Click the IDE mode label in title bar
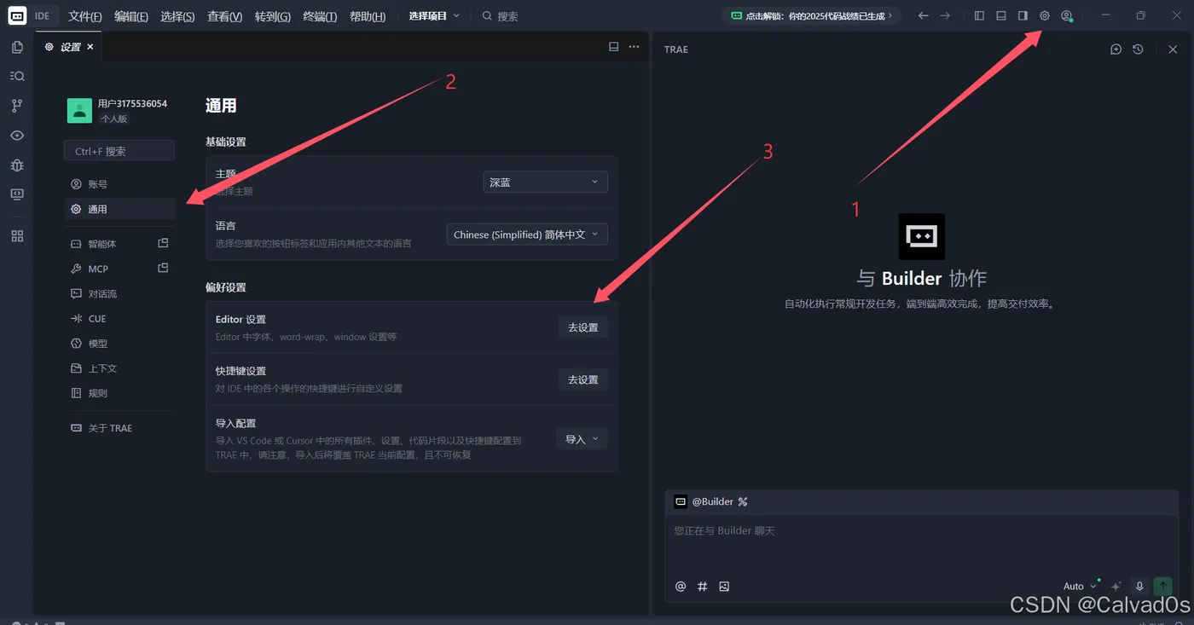This screenshot has height=625, width=1194. coord(42,16)
